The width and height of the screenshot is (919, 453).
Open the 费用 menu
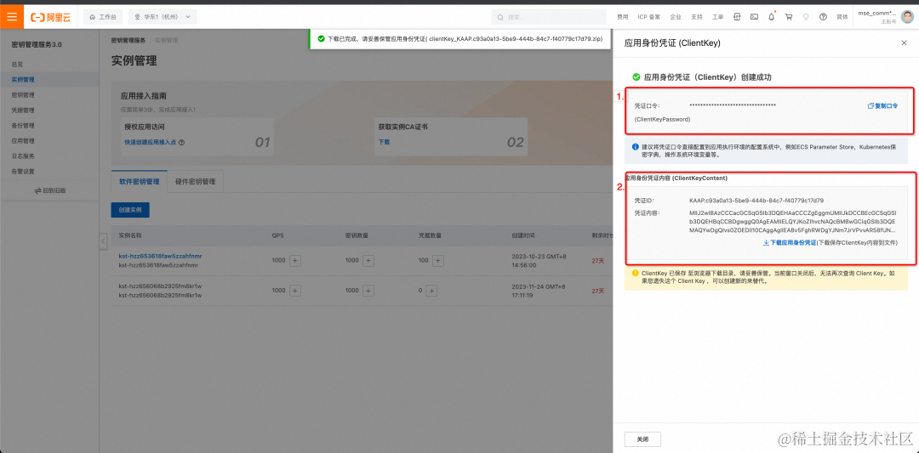(x=622, y=17)
